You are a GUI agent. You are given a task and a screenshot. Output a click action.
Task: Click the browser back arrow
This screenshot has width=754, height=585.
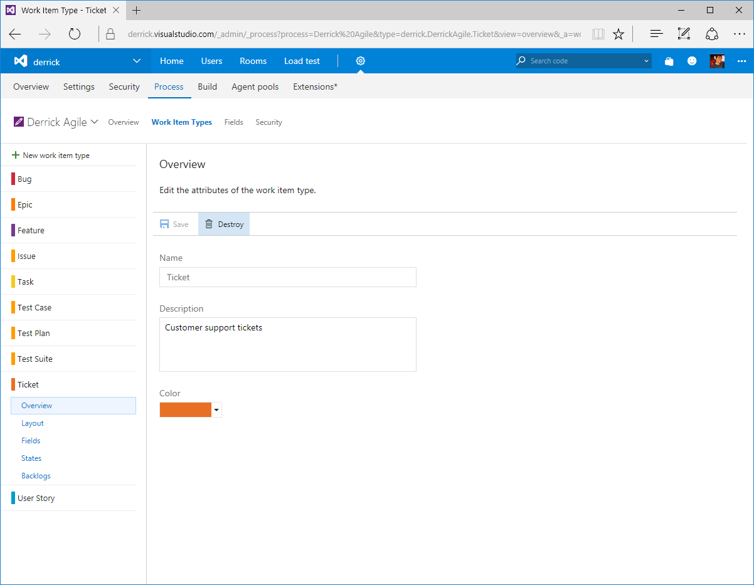tap(15, 34)
